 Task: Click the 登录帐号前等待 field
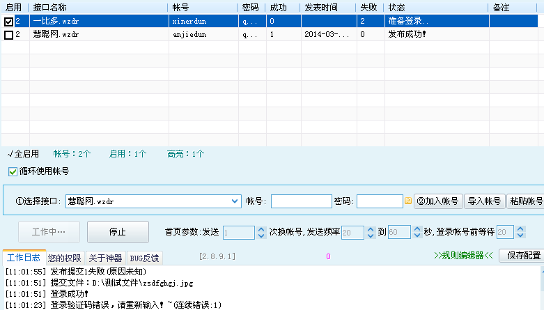pos(505,233)
